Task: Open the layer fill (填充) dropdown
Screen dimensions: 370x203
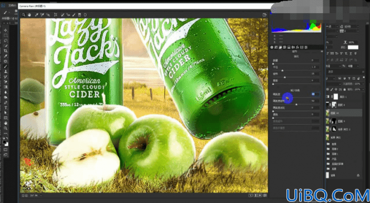Action: coord(363,90)
